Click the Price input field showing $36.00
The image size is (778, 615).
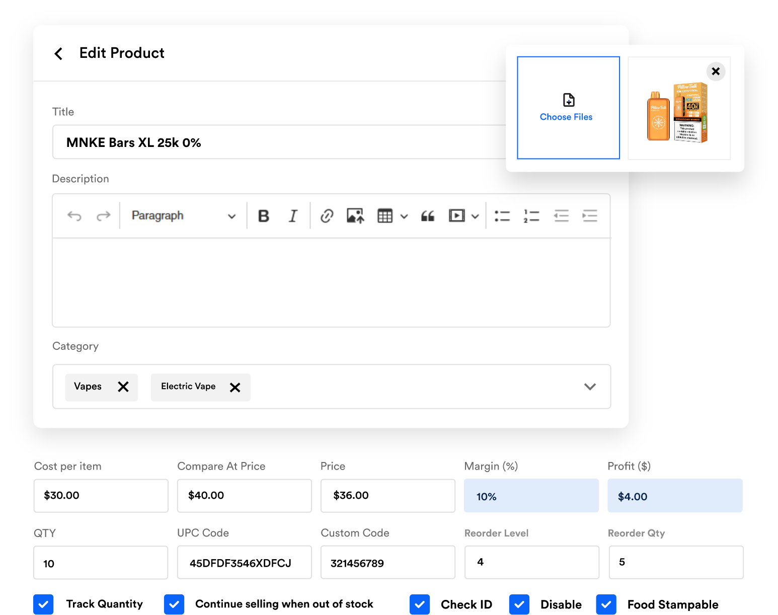coord(387,496)
